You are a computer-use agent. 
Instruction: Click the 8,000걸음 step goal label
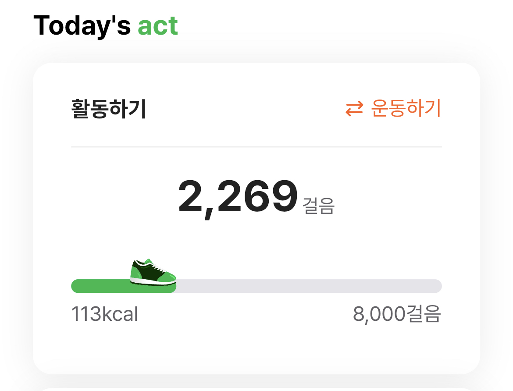(396, 314)
